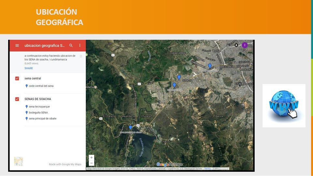
Task: Click the Embalse Del Muña label
Action: click(142, 147)
